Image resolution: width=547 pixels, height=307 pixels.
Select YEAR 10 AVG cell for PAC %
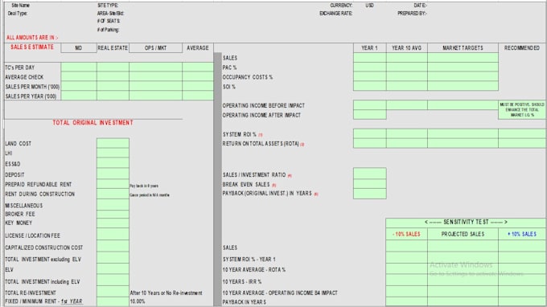pos(407,67)
